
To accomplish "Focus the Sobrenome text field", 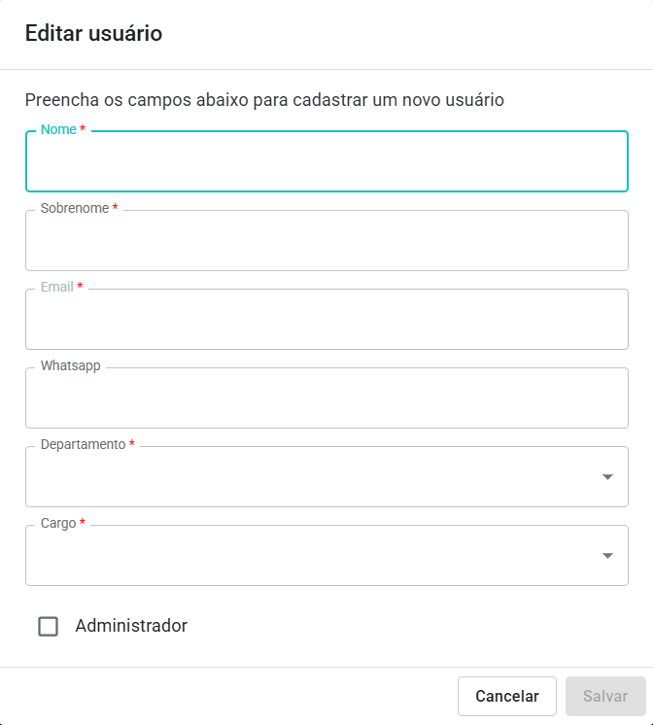I will click(x=326, y=242).
